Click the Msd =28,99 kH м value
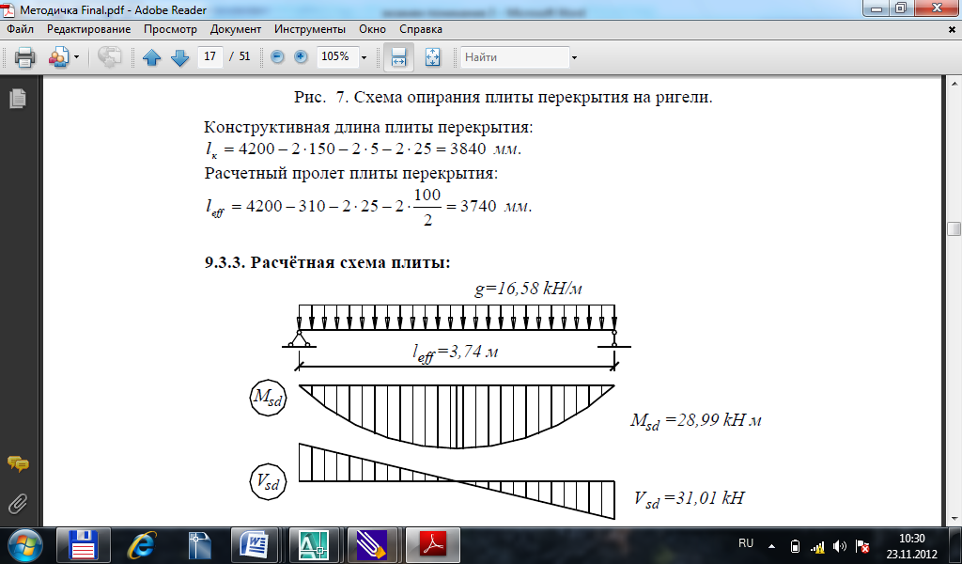 696,420
